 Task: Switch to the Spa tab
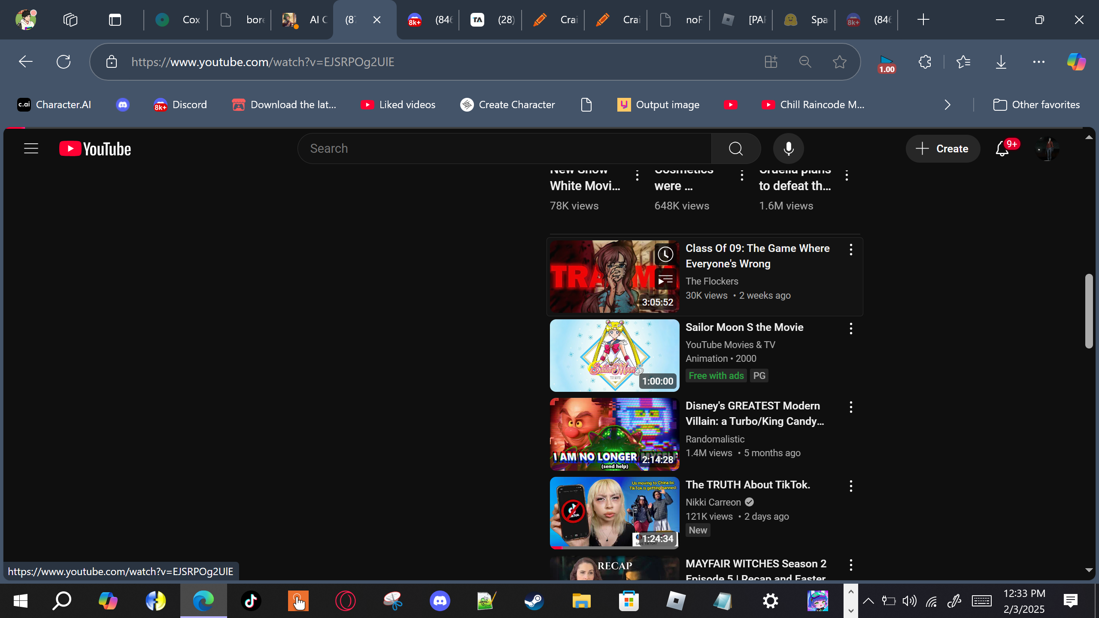coord(804,20)
